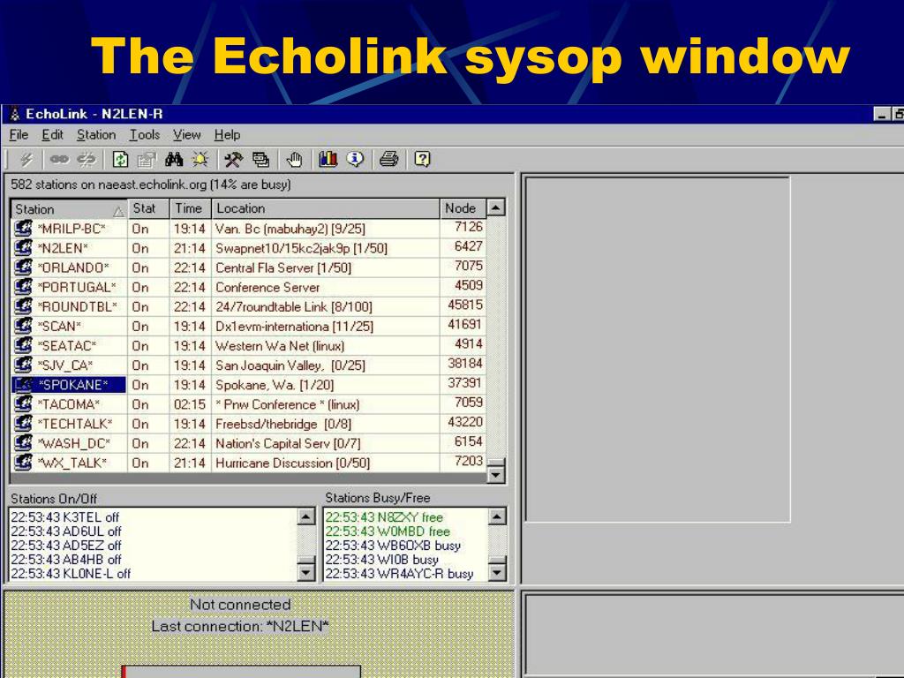Click location 'Hurricane Discussion [0/50]'
The image size is (904, 678).
(292, 463)
